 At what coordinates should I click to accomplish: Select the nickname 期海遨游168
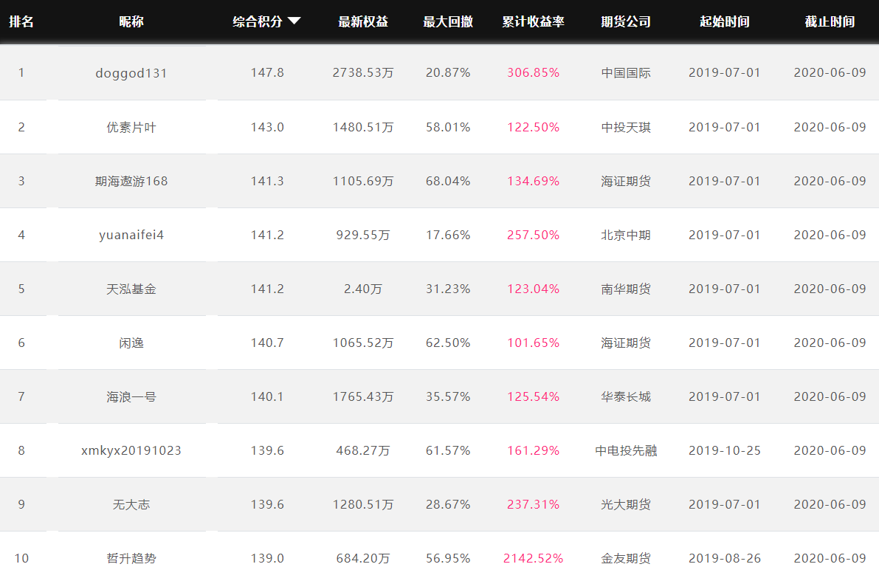(x=131, y=181)
